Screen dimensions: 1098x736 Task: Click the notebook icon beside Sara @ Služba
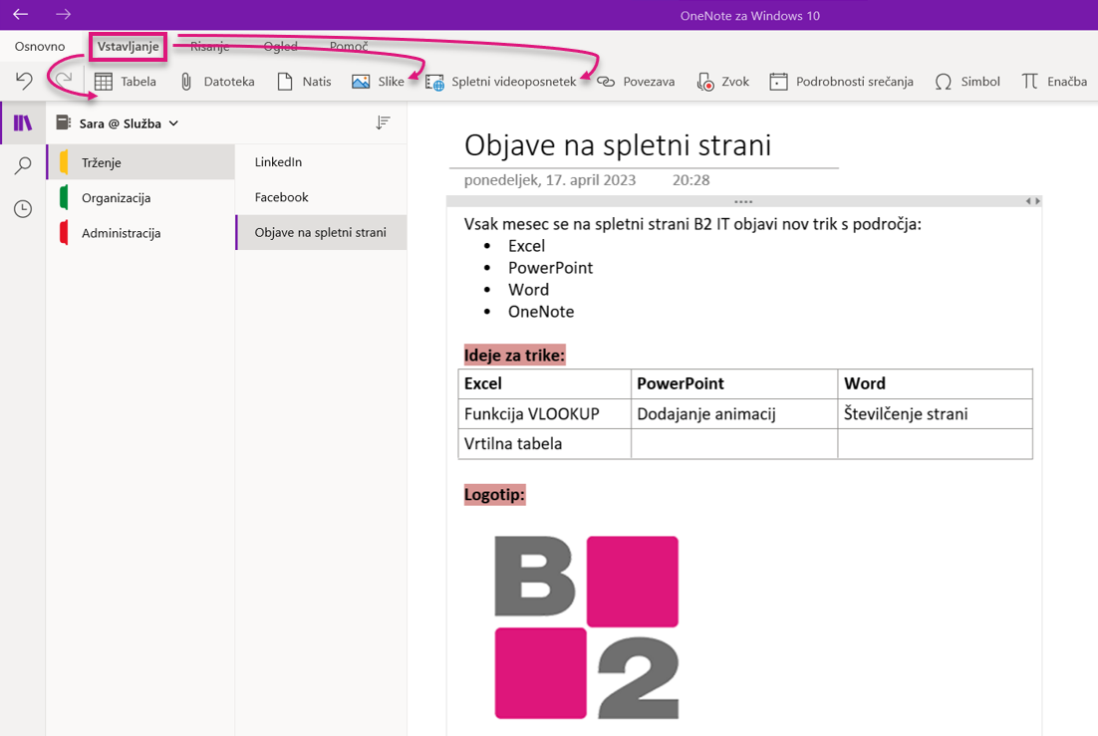coord(64,123)
